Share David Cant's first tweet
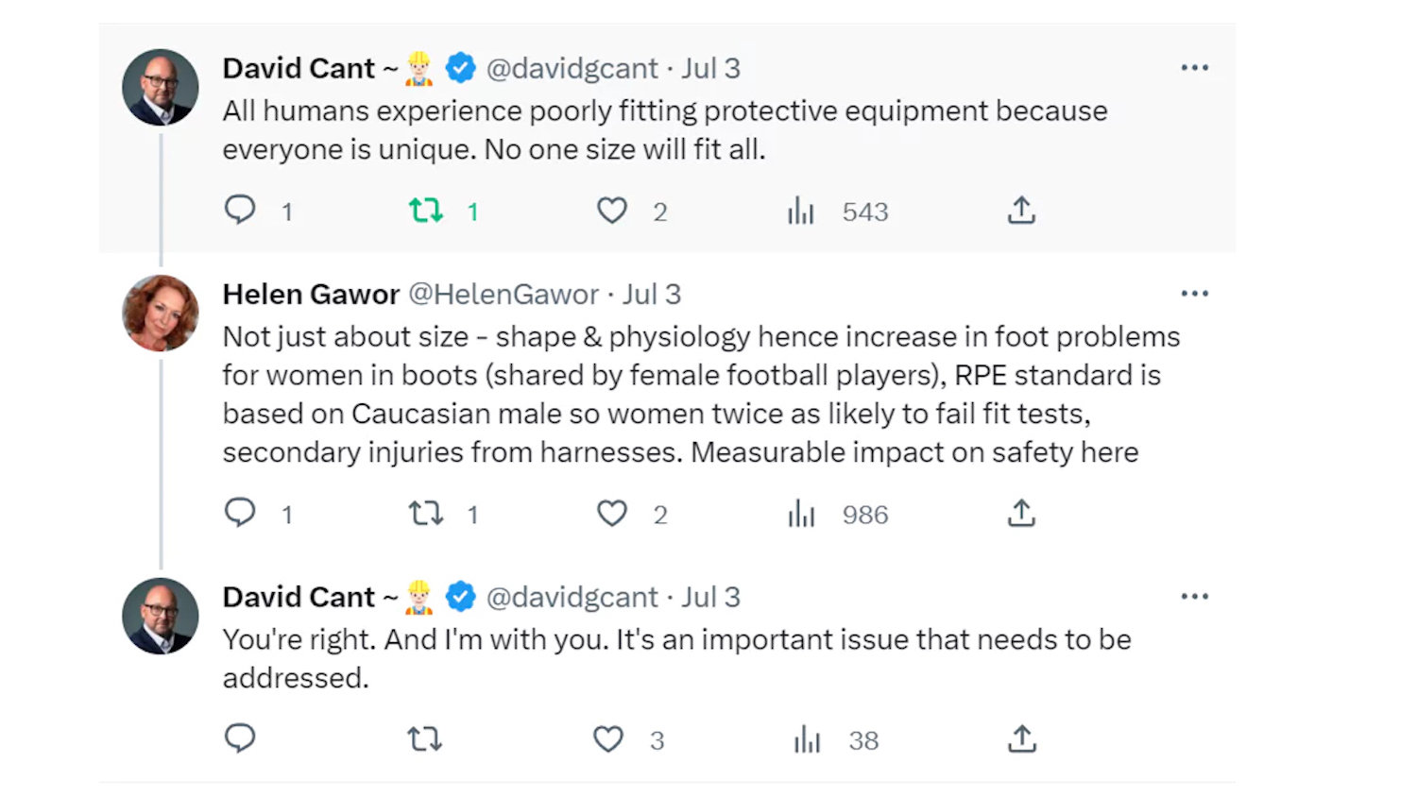 tap(1021, 210)
